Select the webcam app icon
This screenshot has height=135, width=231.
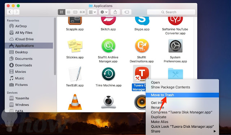(108, 102)
